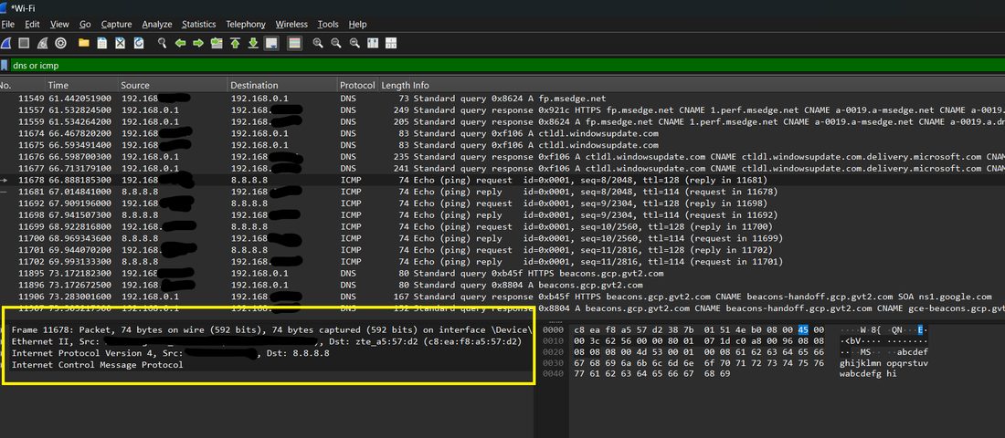Open display filter bookmarks icon
Image resolution: width=1005 pixels, height=438 pixels.
pyautogui.click(x=4, y=66)
